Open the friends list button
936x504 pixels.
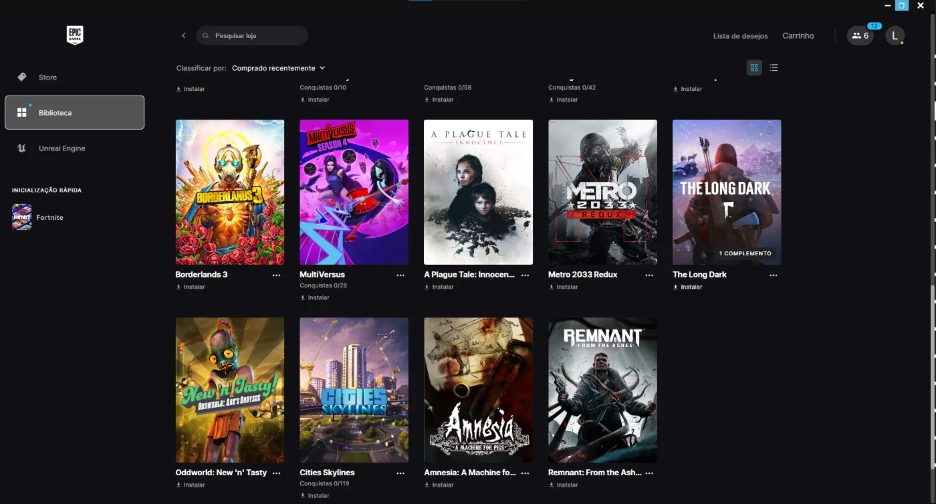pos(860,35)
